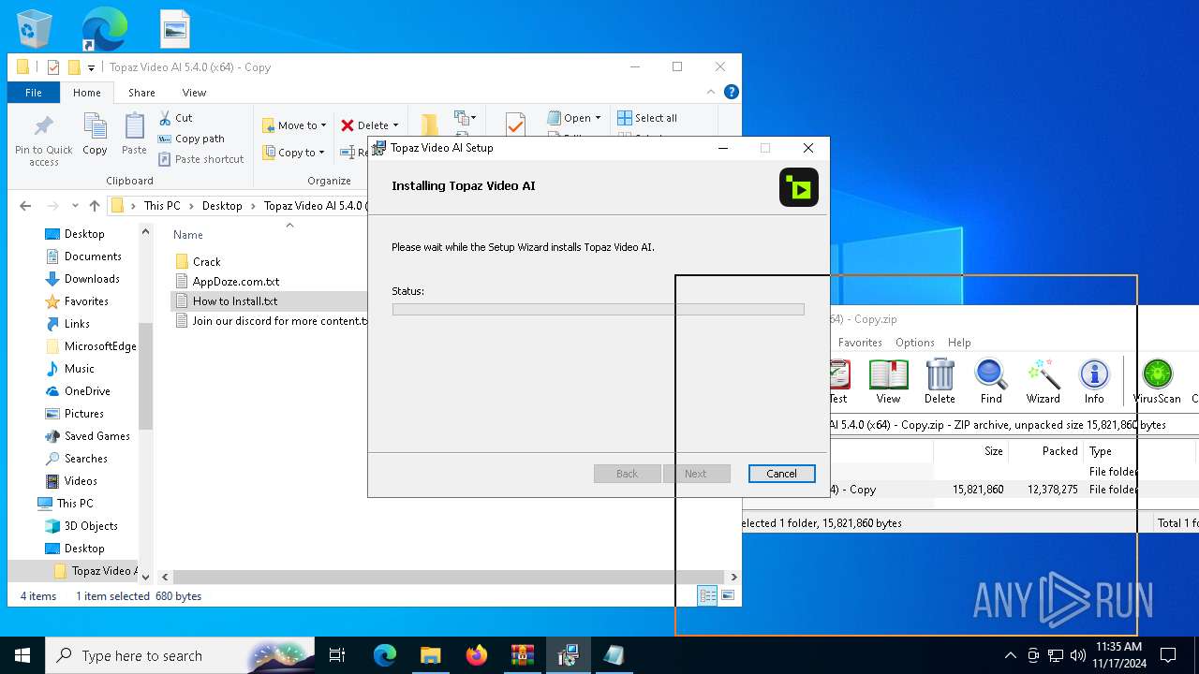Image resolution: width=1199 pixels, height=674 pixels.
Task: Switch to the Home ribbon tab
Action: tap(87, 93)
